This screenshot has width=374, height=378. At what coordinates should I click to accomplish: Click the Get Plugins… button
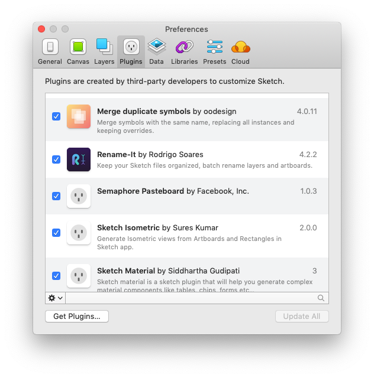pos(77,317)
